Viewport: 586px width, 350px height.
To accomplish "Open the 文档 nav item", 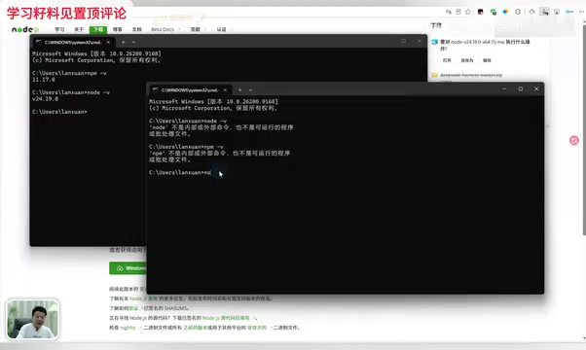I will coord(137,29).
